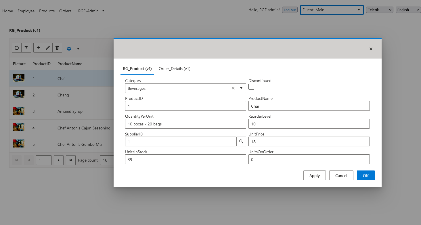Jump to last page in pager
This screenshot has height=225, width=421.
pos(71,160)
